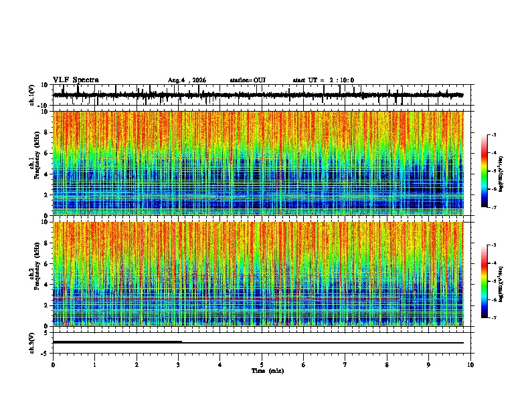Click the ch.1 colorbar log(PSD) label
The image size is (530, 409).
[501, 174]
